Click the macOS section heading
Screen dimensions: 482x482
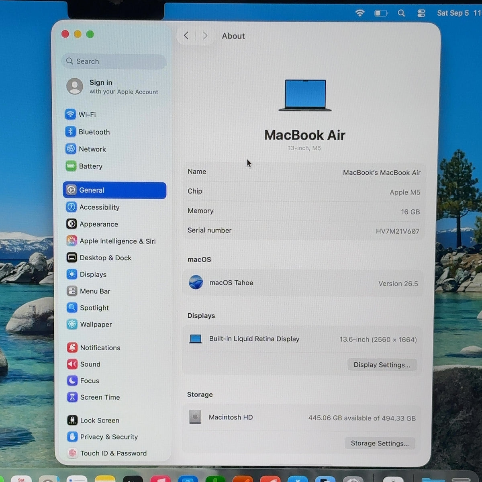(199, 259)
